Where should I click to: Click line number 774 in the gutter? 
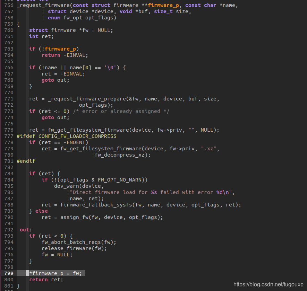coord(9,117)
